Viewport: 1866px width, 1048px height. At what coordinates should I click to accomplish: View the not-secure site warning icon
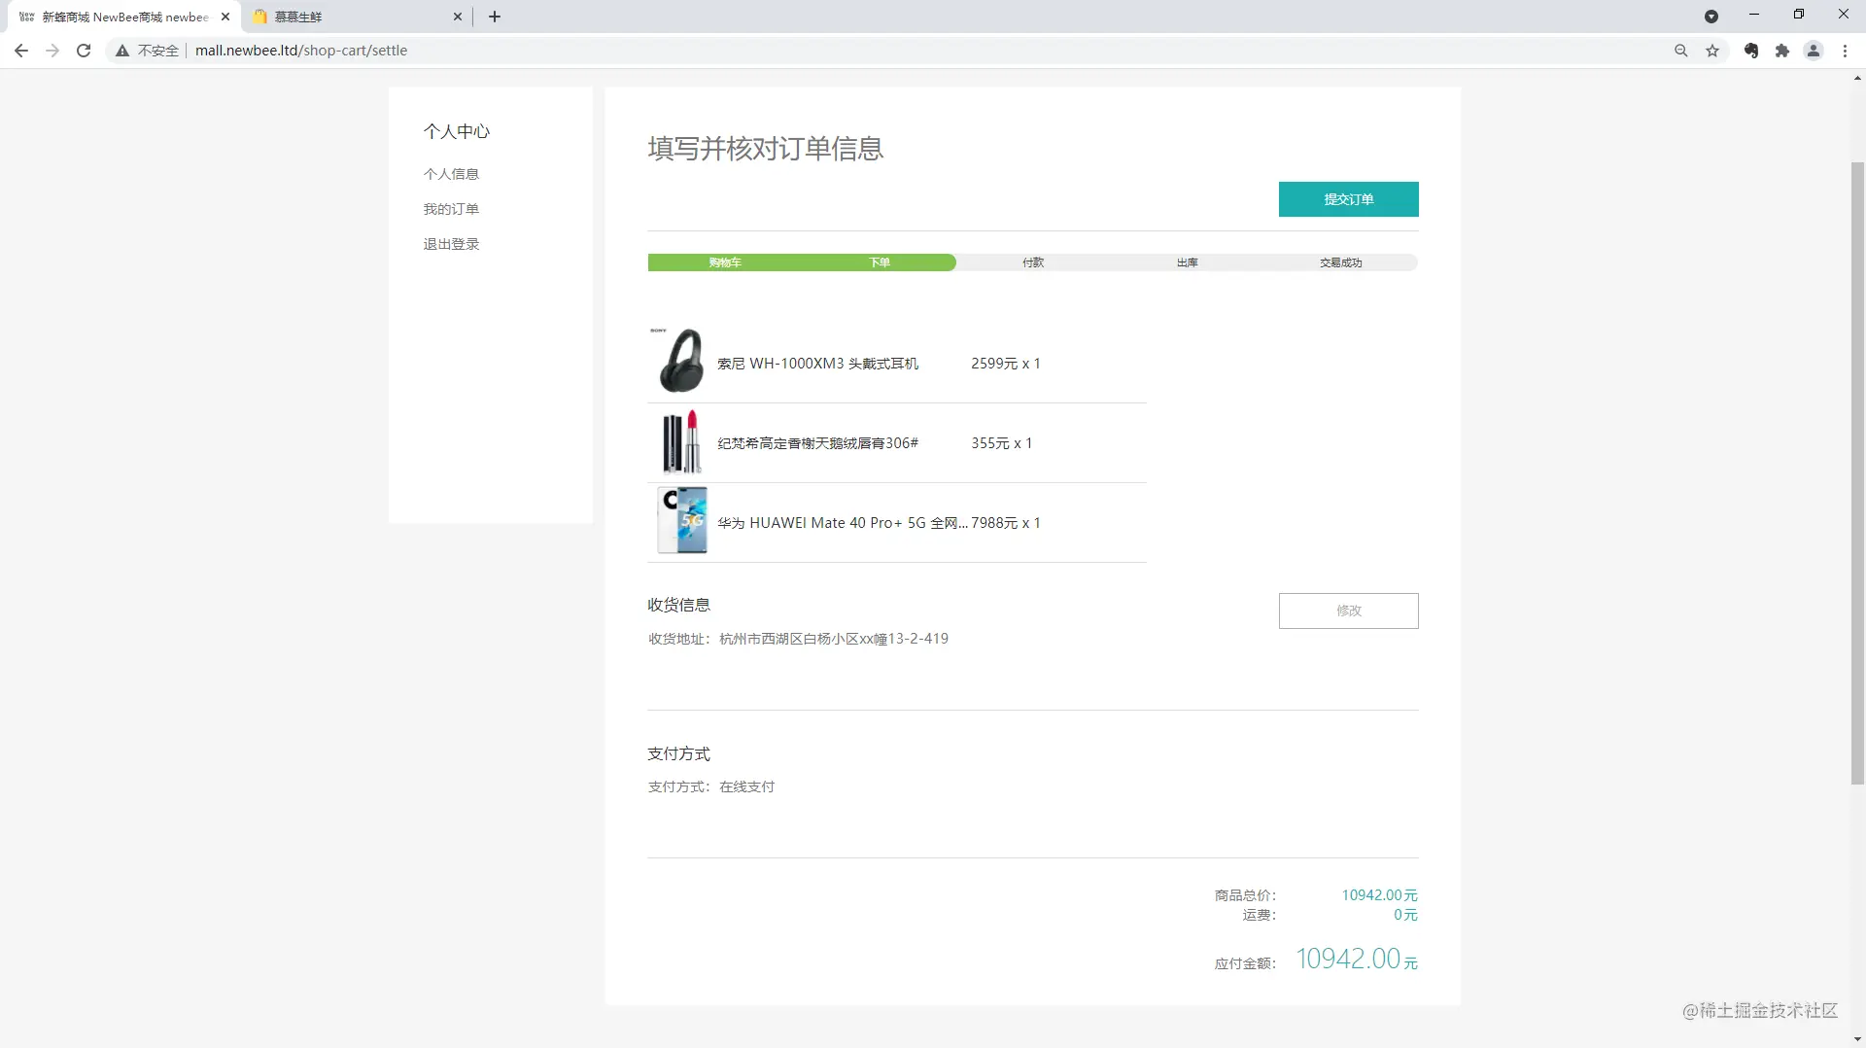(x=122, y=51)
